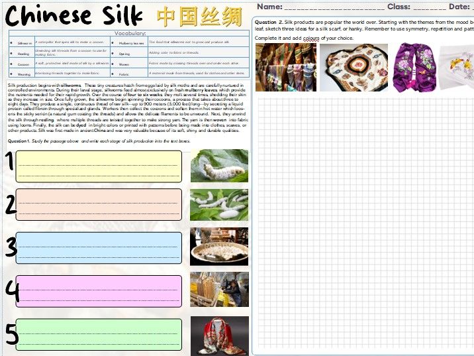Select the red silk scarf on mannequin photo
This screenshot has width=474, height=356.
pyautogui.click(x=220, y=336)
